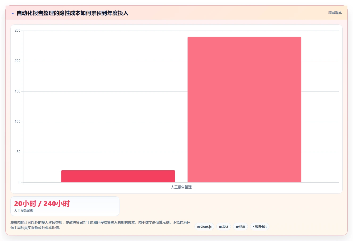353x241 pixels.
Task: Click the description paragraph starting 瀑布图把订阅
Action: [100, 225]
